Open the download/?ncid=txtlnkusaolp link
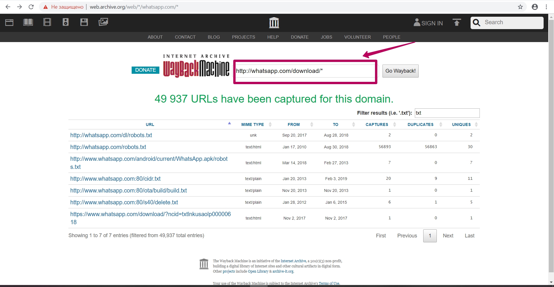Screen dimensions: 554x287 click(150, 218)
